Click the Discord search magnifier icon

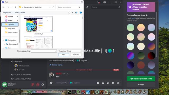coord(120,7)
